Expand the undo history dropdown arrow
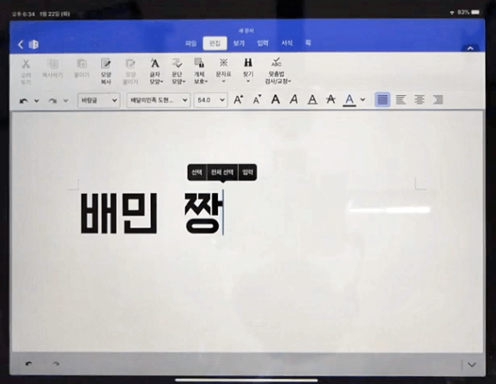The width and height of the screenshot is (496, 384). pos(37,101)
